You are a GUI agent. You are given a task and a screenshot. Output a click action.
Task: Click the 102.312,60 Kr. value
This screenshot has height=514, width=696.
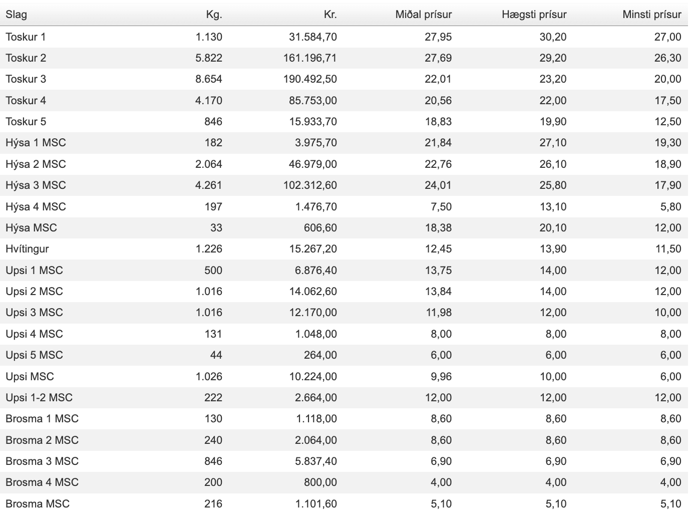click(310, 185)
